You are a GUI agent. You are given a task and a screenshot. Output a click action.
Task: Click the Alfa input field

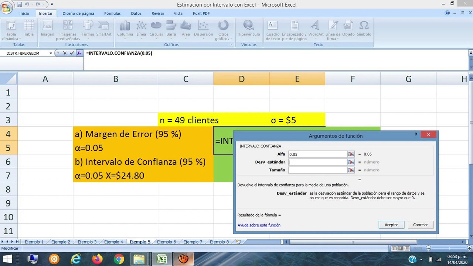[x=318, y=154]
